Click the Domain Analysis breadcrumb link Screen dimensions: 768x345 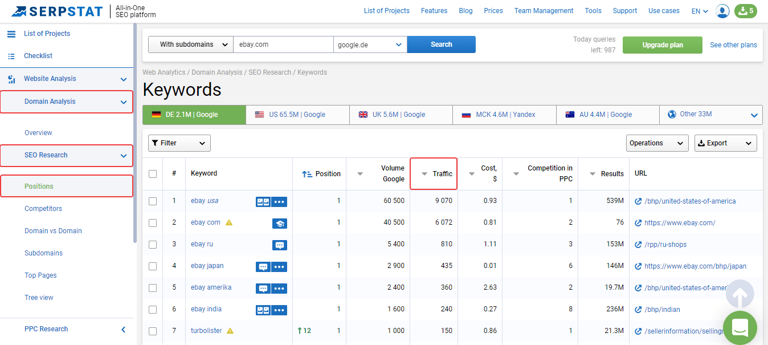pos(218,72)
